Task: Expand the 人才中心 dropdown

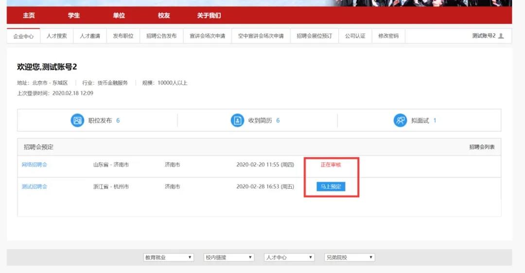Action: click(x=289, y=257)
